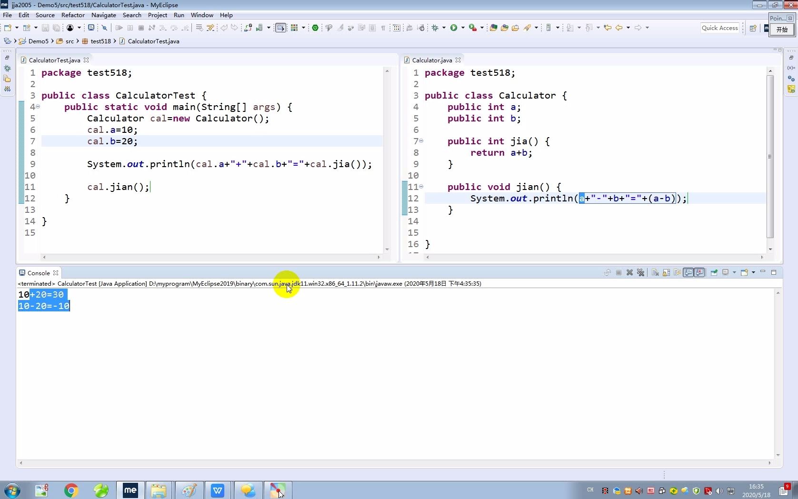Click the Last Edit Location arrow icon

(608, 28)
